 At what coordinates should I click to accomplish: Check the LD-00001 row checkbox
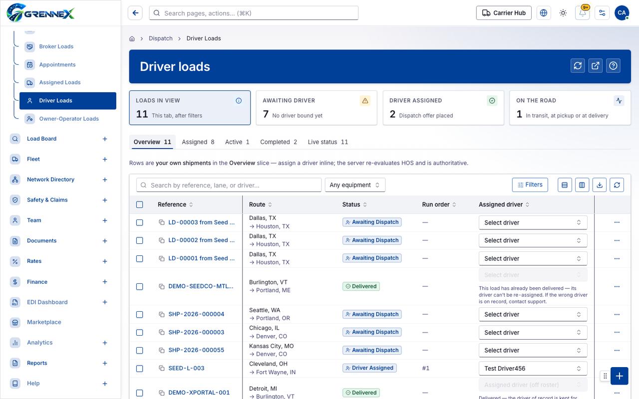pyautogui.click(x=140, y=258)
